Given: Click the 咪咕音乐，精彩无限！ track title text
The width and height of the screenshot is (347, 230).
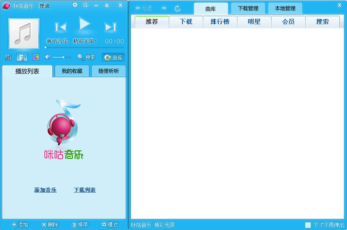Looking at the screenshot, I should pos(72,41).
